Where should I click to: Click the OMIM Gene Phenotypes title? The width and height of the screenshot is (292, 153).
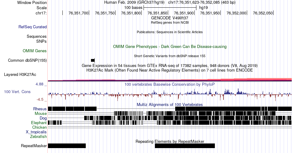[x=170, y=46]
